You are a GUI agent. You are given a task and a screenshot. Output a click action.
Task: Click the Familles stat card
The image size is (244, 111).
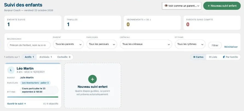[92, 23]
